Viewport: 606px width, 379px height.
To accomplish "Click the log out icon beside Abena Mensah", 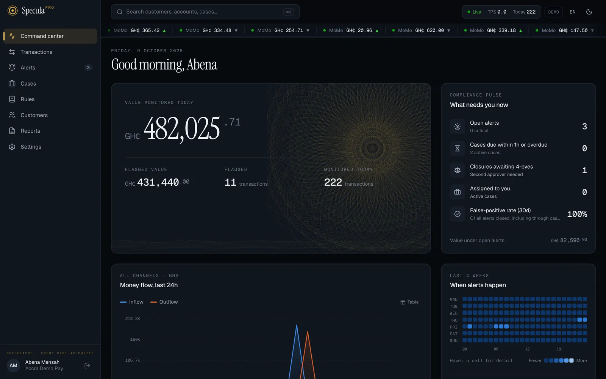I will click(x=87, y=366).
